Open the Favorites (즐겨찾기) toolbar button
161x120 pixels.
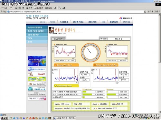pos(38,8)
